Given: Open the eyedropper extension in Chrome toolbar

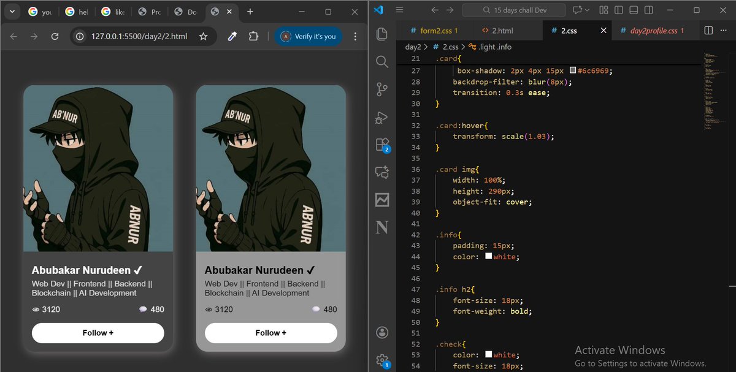Looking at the screenshot, I should (x=232, y=37).
